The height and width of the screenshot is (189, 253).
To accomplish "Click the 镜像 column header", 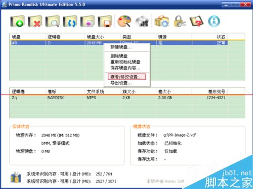I will pos(174,37).
